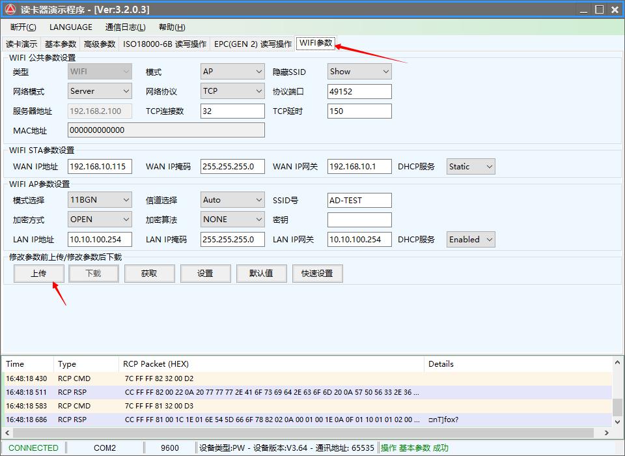This screenshot has height=456, width=625.
Task: Click the app logo icon in title bar
Action: (10, 9)
